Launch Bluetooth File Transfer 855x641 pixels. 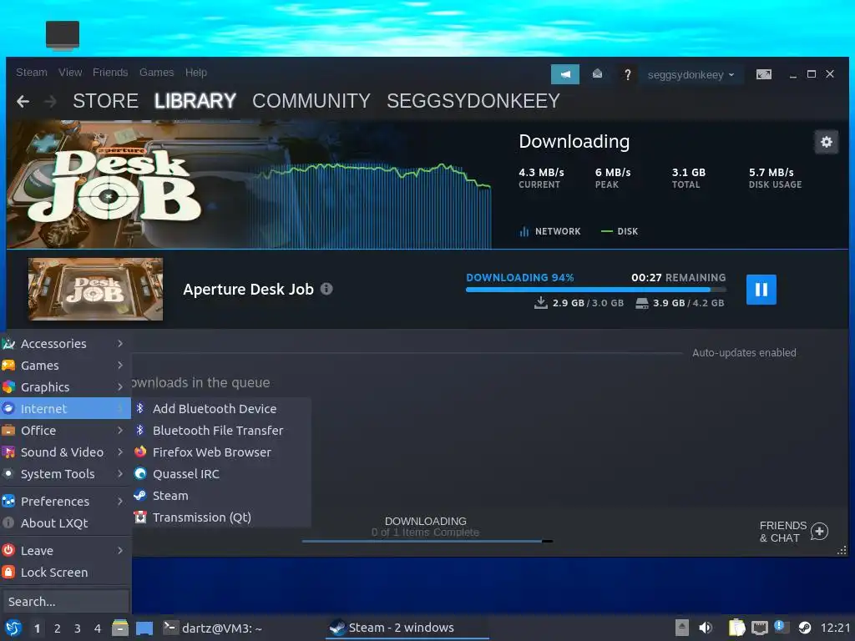tap(221, 431)
